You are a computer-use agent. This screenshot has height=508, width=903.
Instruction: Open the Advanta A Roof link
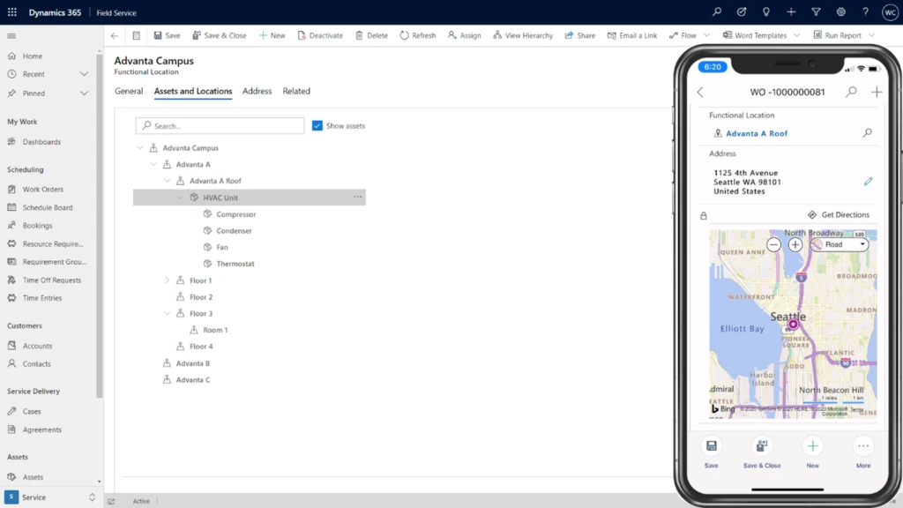(x=756, y=133)
